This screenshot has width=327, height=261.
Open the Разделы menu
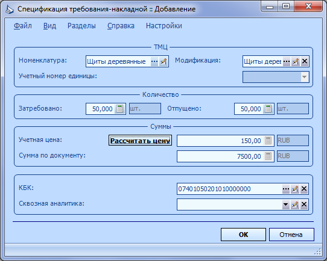[81, 26]
